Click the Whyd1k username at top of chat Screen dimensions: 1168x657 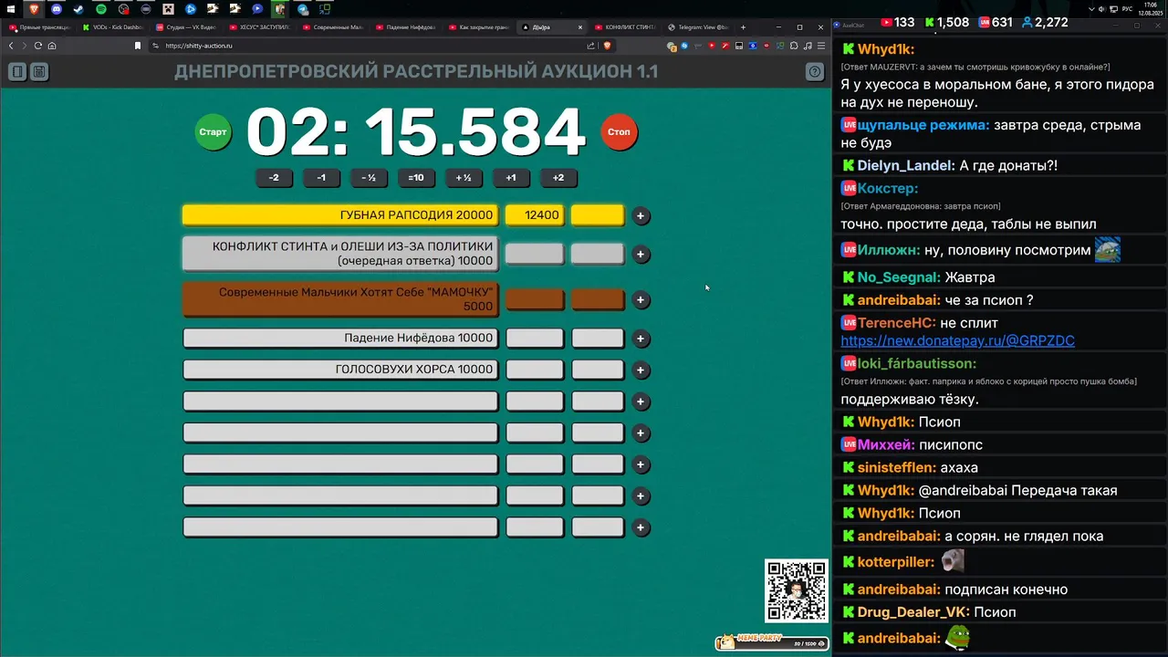(x=886, y=48)
